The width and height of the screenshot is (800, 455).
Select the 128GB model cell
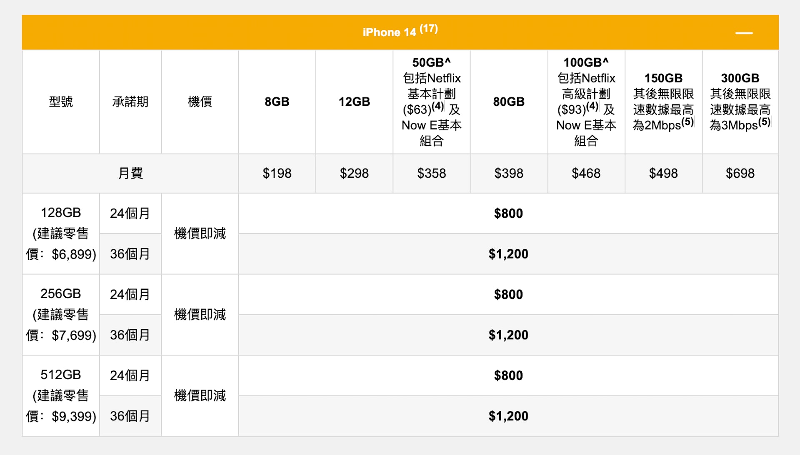coord(61,233)
